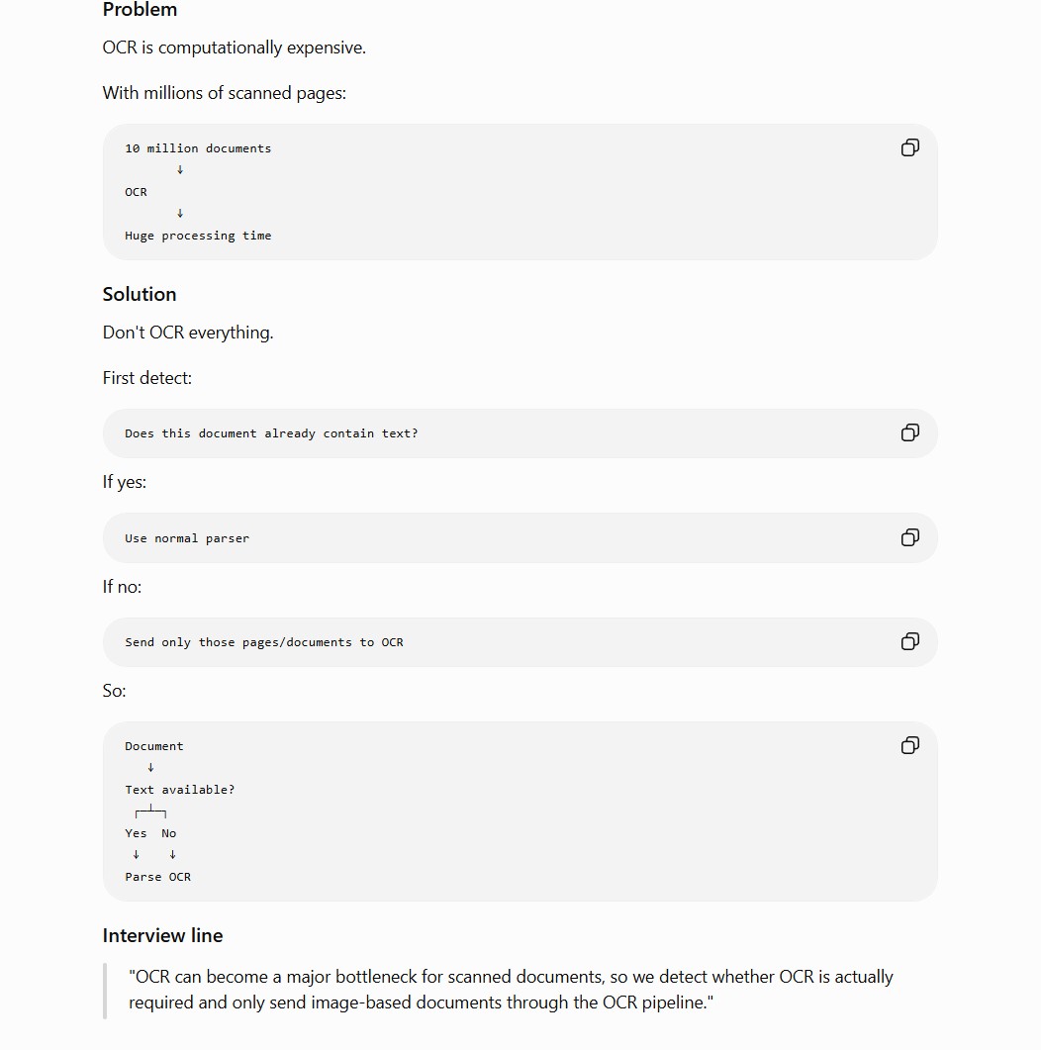The width and height of the screenshot is (1041, 1050).
Task: Click the "First detect:" label
Action: point(147,378)
